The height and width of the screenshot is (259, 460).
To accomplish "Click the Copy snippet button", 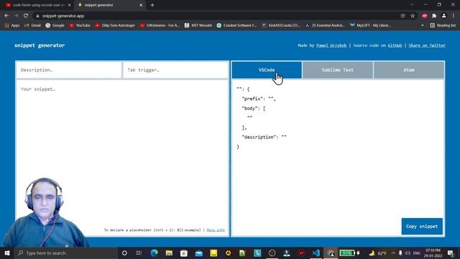I will tap(422, 226).
